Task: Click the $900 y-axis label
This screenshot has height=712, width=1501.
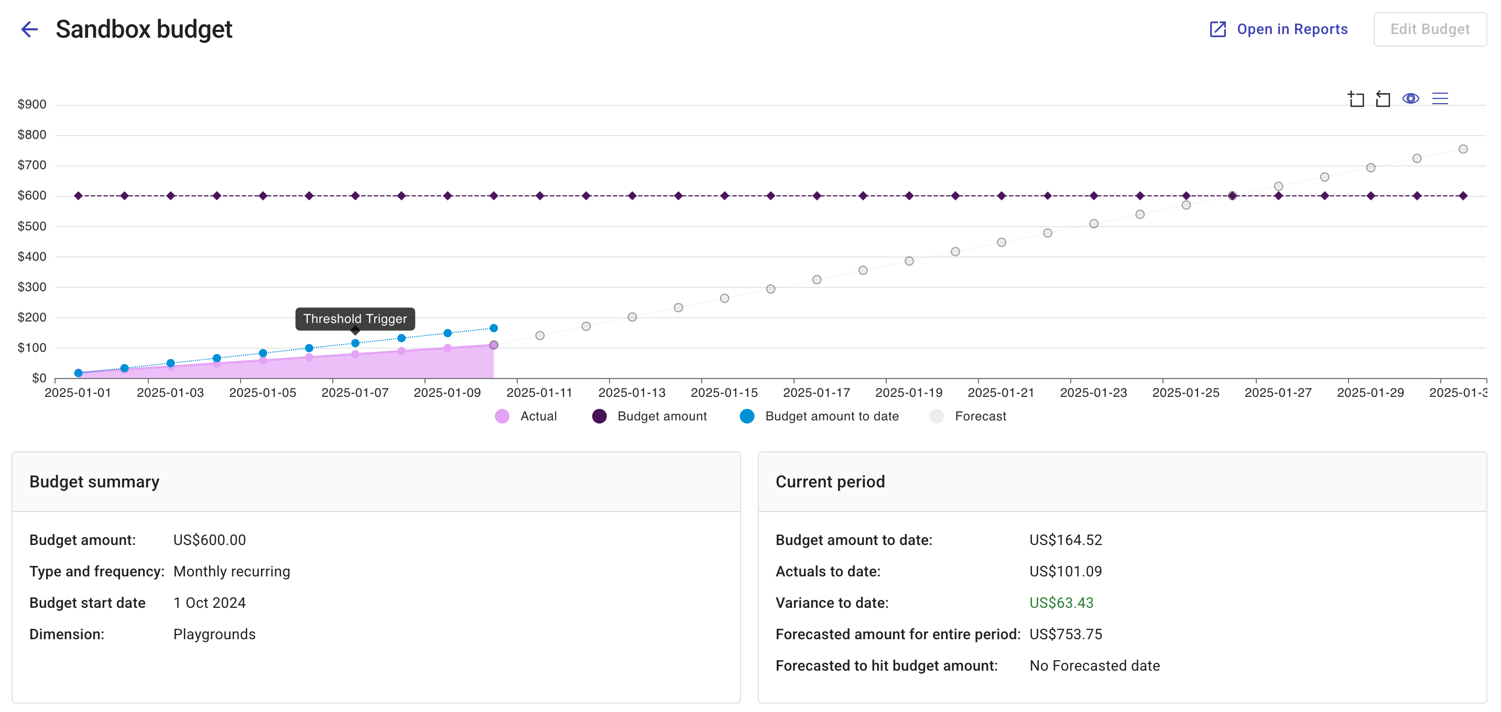Action: pos(32,104)
